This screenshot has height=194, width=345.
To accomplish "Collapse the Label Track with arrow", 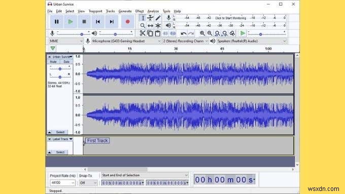I will [50, 152].
